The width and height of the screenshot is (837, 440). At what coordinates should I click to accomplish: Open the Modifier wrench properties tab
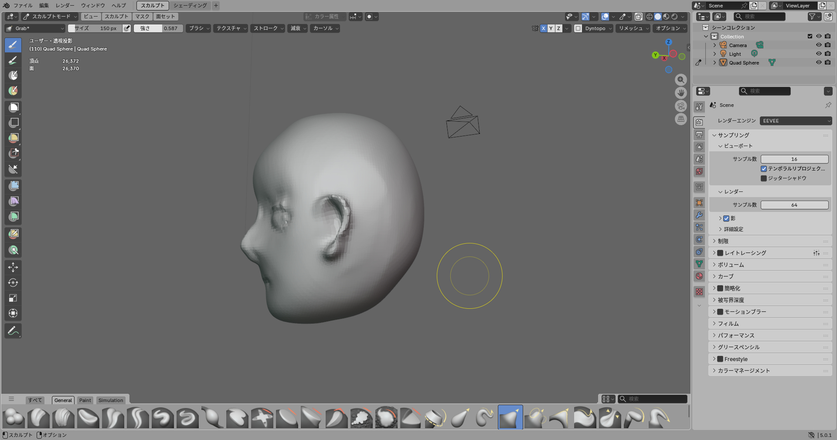point(699,215)
